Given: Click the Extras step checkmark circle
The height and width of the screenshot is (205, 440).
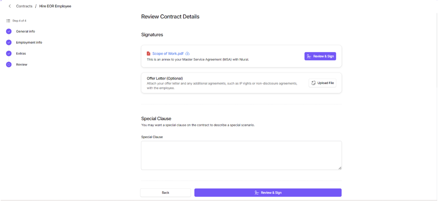Looking at the screenshot, I should click(x=9, y=54).
